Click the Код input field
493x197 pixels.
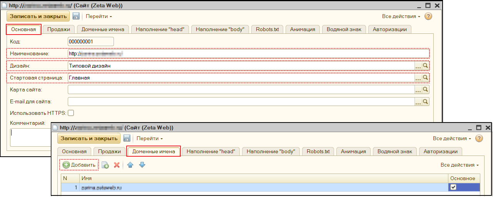pyautogui.click(x=91, y=41)
